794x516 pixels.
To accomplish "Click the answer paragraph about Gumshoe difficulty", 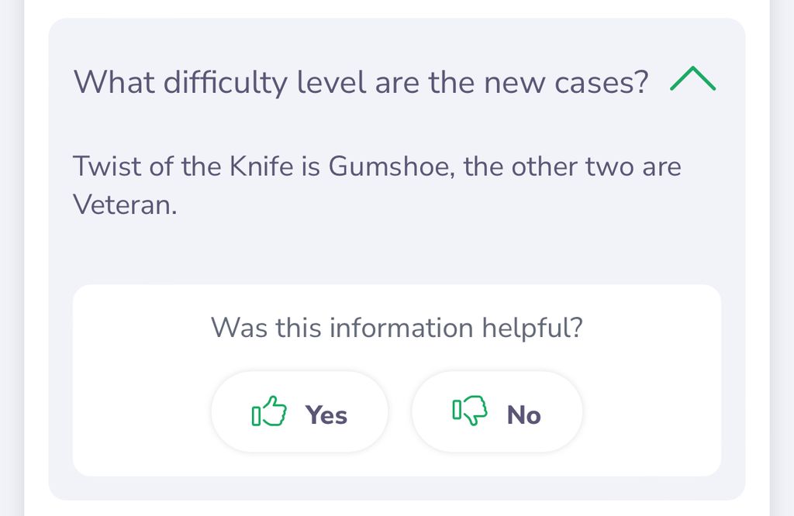I will coord(378,186).
